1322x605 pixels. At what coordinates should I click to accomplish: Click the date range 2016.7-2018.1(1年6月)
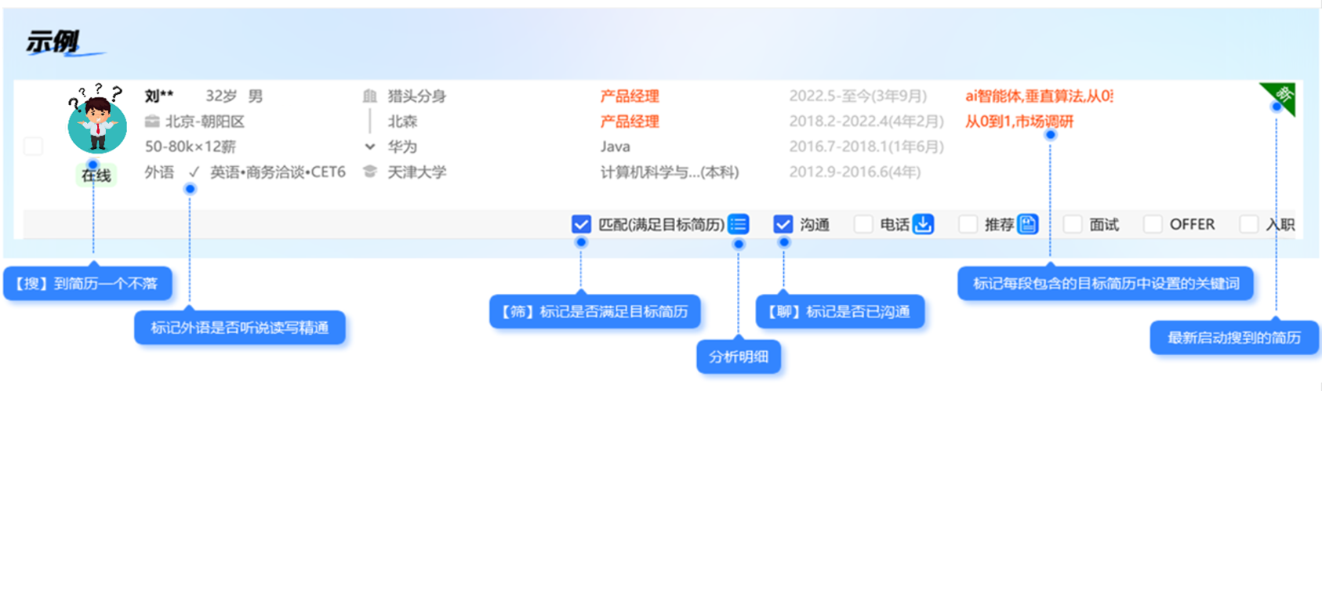pos(866,147)
